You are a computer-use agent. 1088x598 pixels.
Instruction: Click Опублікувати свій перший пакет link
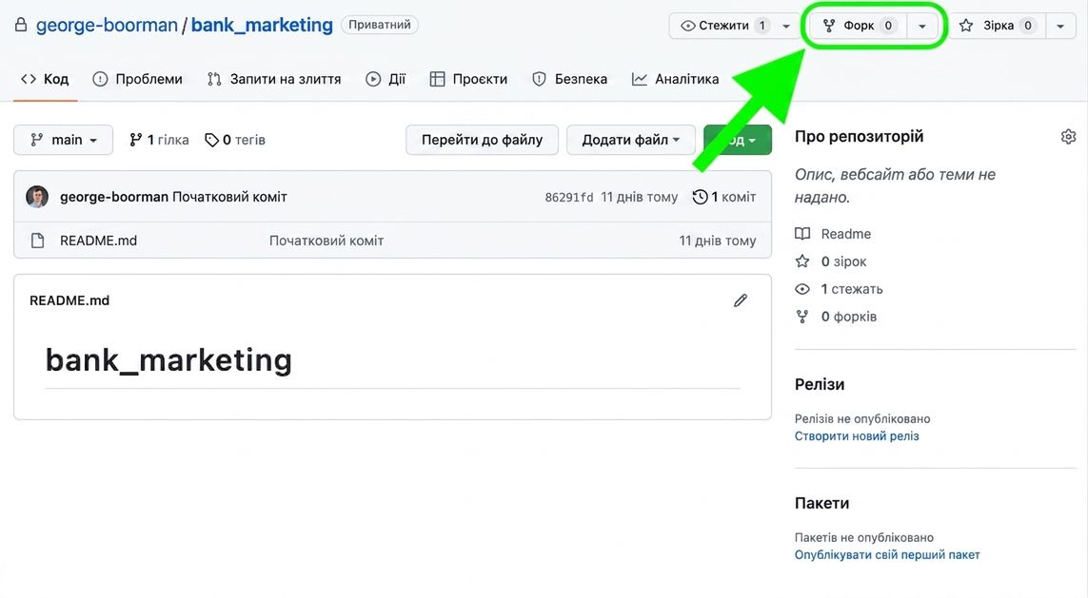pyautogui.click(x=887, y=554)
